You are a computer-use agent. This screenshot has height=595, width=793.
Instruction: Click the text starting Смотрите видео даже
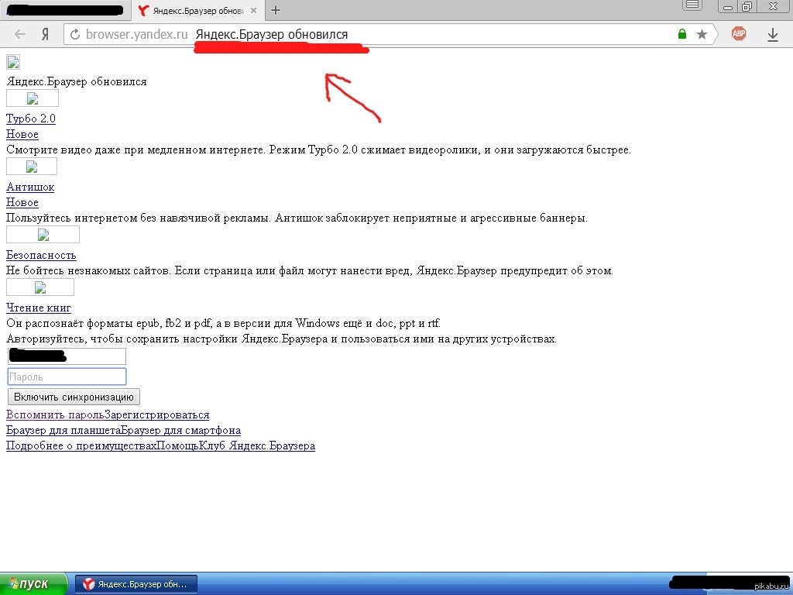click(318, 150)
